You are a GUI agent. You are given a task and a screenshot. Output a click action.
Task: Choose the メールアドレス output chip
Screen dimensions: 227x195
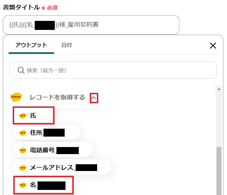pyautogui.click(x=62, y=168)
